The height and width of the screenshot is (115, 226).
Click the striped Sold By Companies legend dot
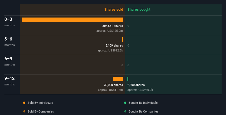[x=24, y=111]
